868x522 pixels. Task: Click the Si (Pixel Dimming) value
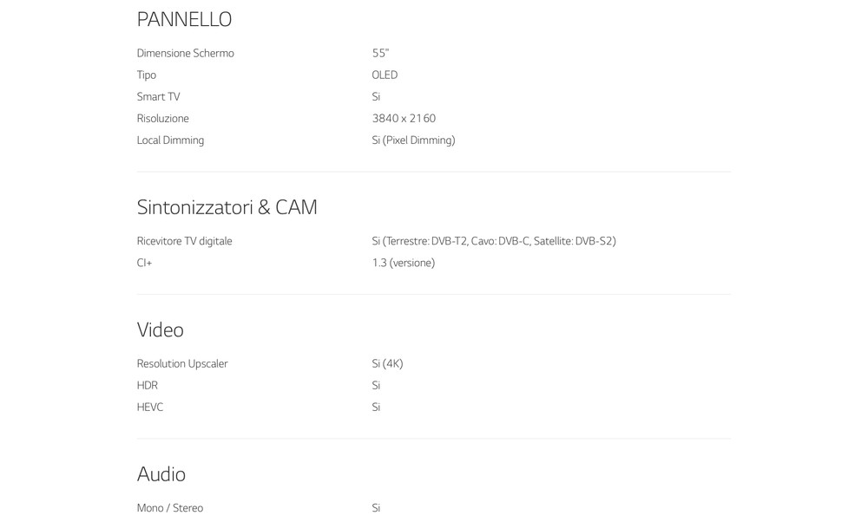413,140
